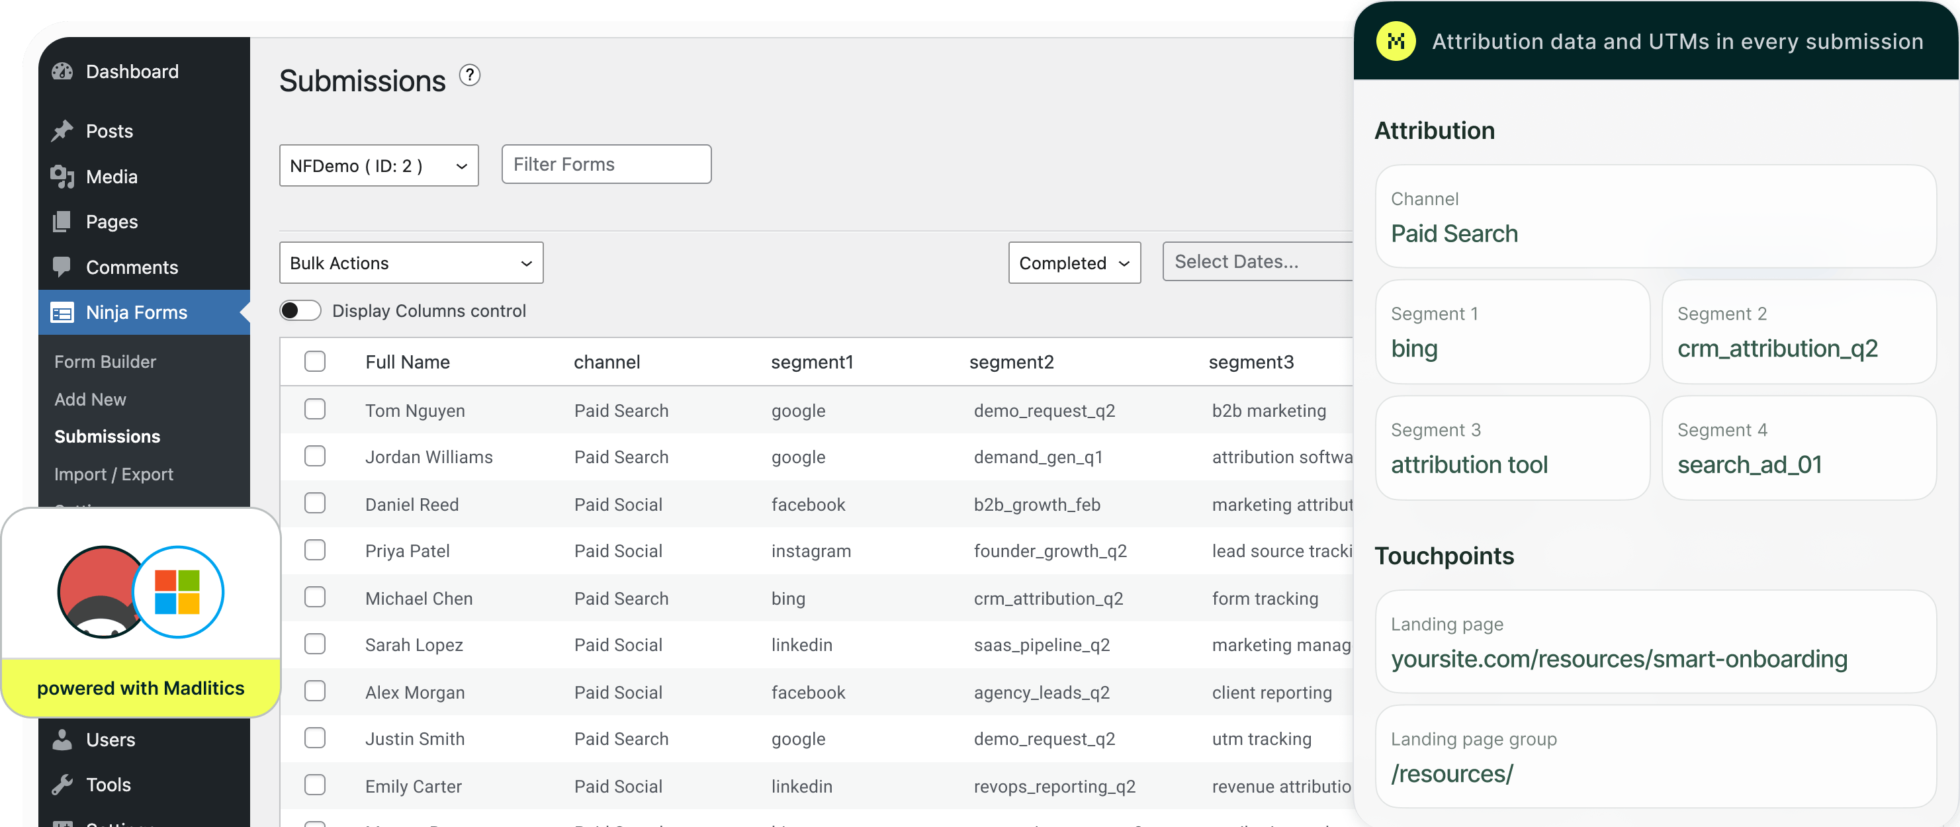
Task: Click the Select Dates input field
Action: 1259,262
